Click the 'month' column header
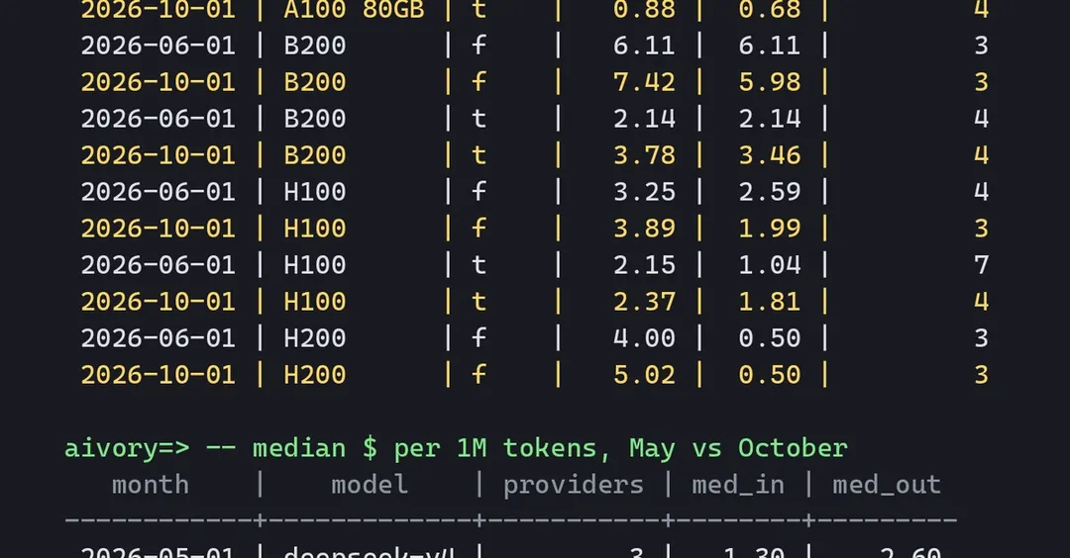The height and width of the screenshot is (558, 1070). click(151, 485)
